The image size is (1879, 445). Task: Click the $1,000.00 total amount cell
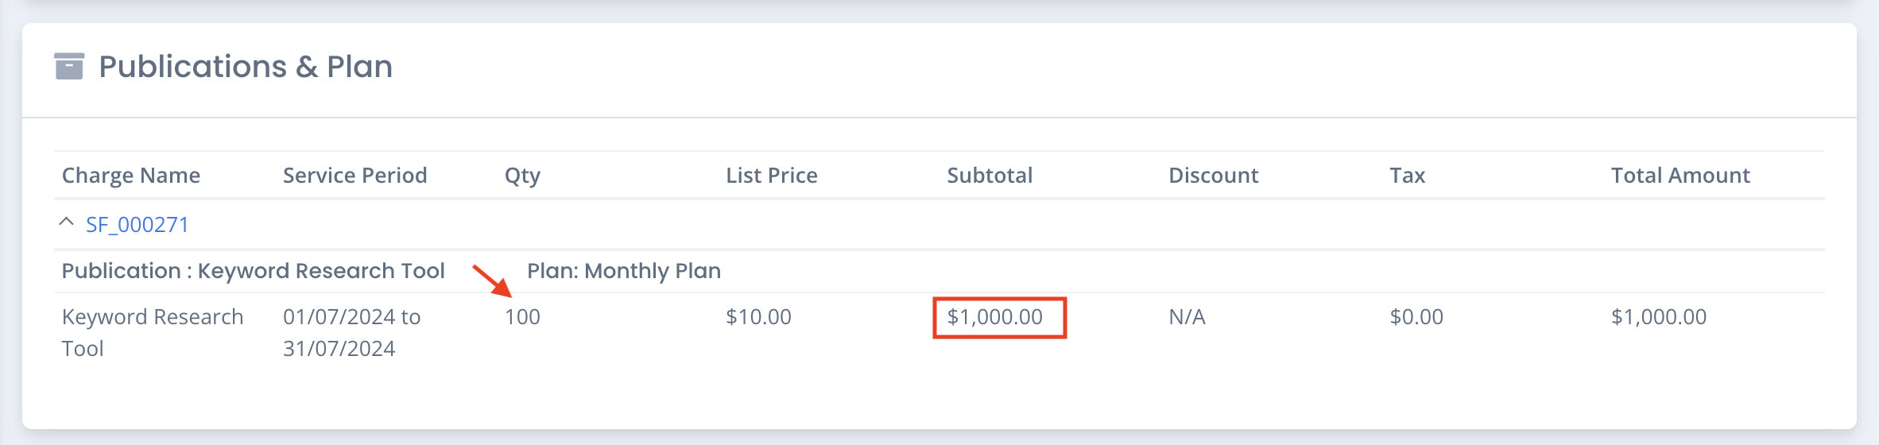(x=1659, y=317)
